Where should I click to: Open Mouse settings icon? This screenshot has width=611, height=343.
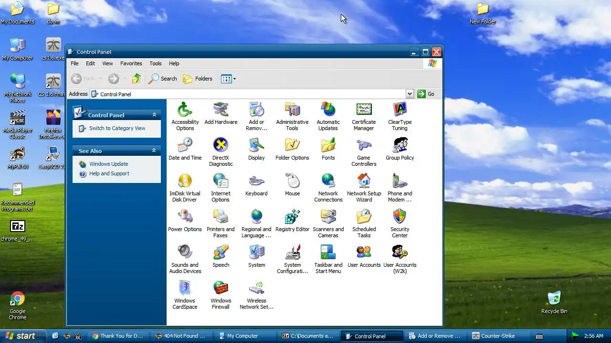coord(292,185)
